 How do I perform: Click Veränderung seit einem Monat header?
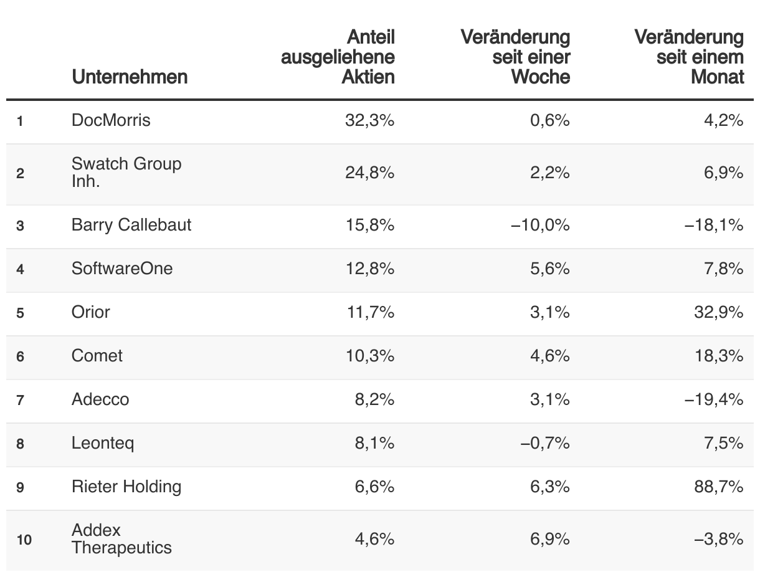pos(689,57)
